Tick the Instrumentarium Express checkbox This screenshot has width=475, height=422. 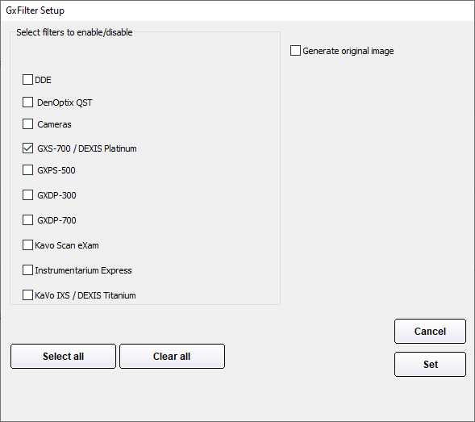click(x=27, y=270)
